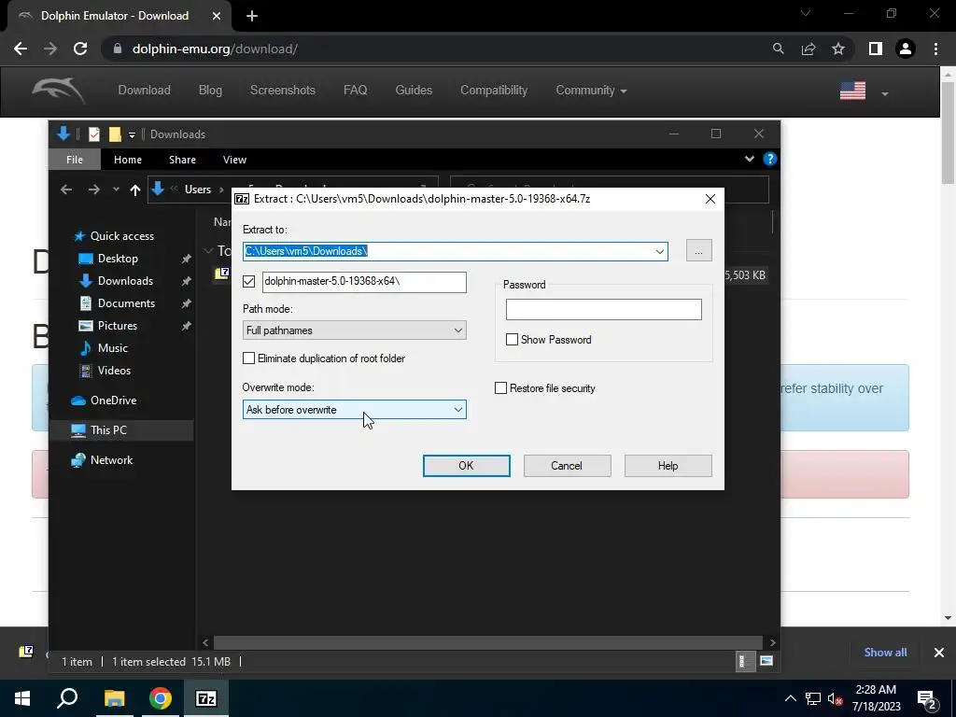956x717 pixels.
Task: Go back in File Explorer
Action: coord(66,190)
